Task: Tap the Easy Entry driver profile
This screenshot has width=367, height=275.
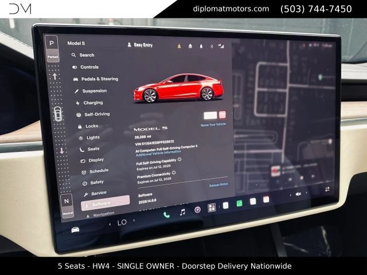Action: point(140,45)
